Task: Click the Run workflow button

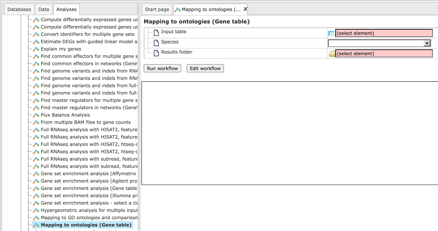Action: (162, 69)
